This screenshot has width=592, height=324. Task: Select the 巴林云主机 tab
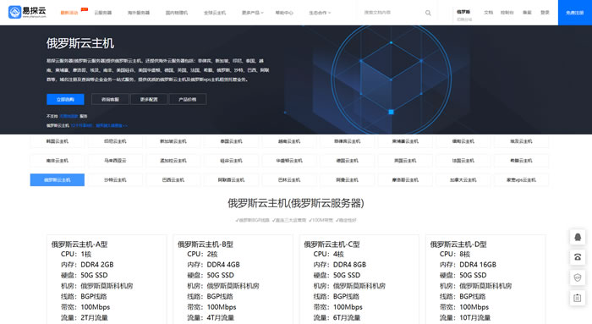pyautogui.click(x=289, y=179)
